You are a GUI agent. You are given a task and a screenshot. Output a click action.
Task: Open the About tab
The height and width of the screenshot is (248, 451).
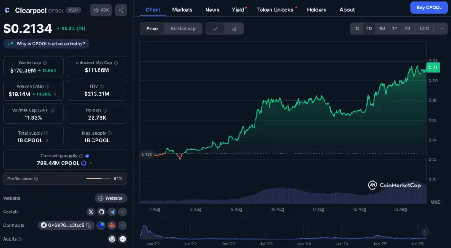[347, 10]
